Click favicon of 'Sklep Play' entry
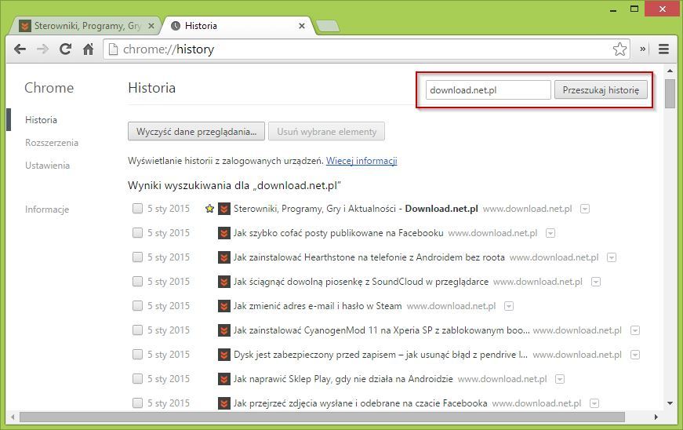The width and height of the screenshot is (683, 430). click(x=224, y=379)
